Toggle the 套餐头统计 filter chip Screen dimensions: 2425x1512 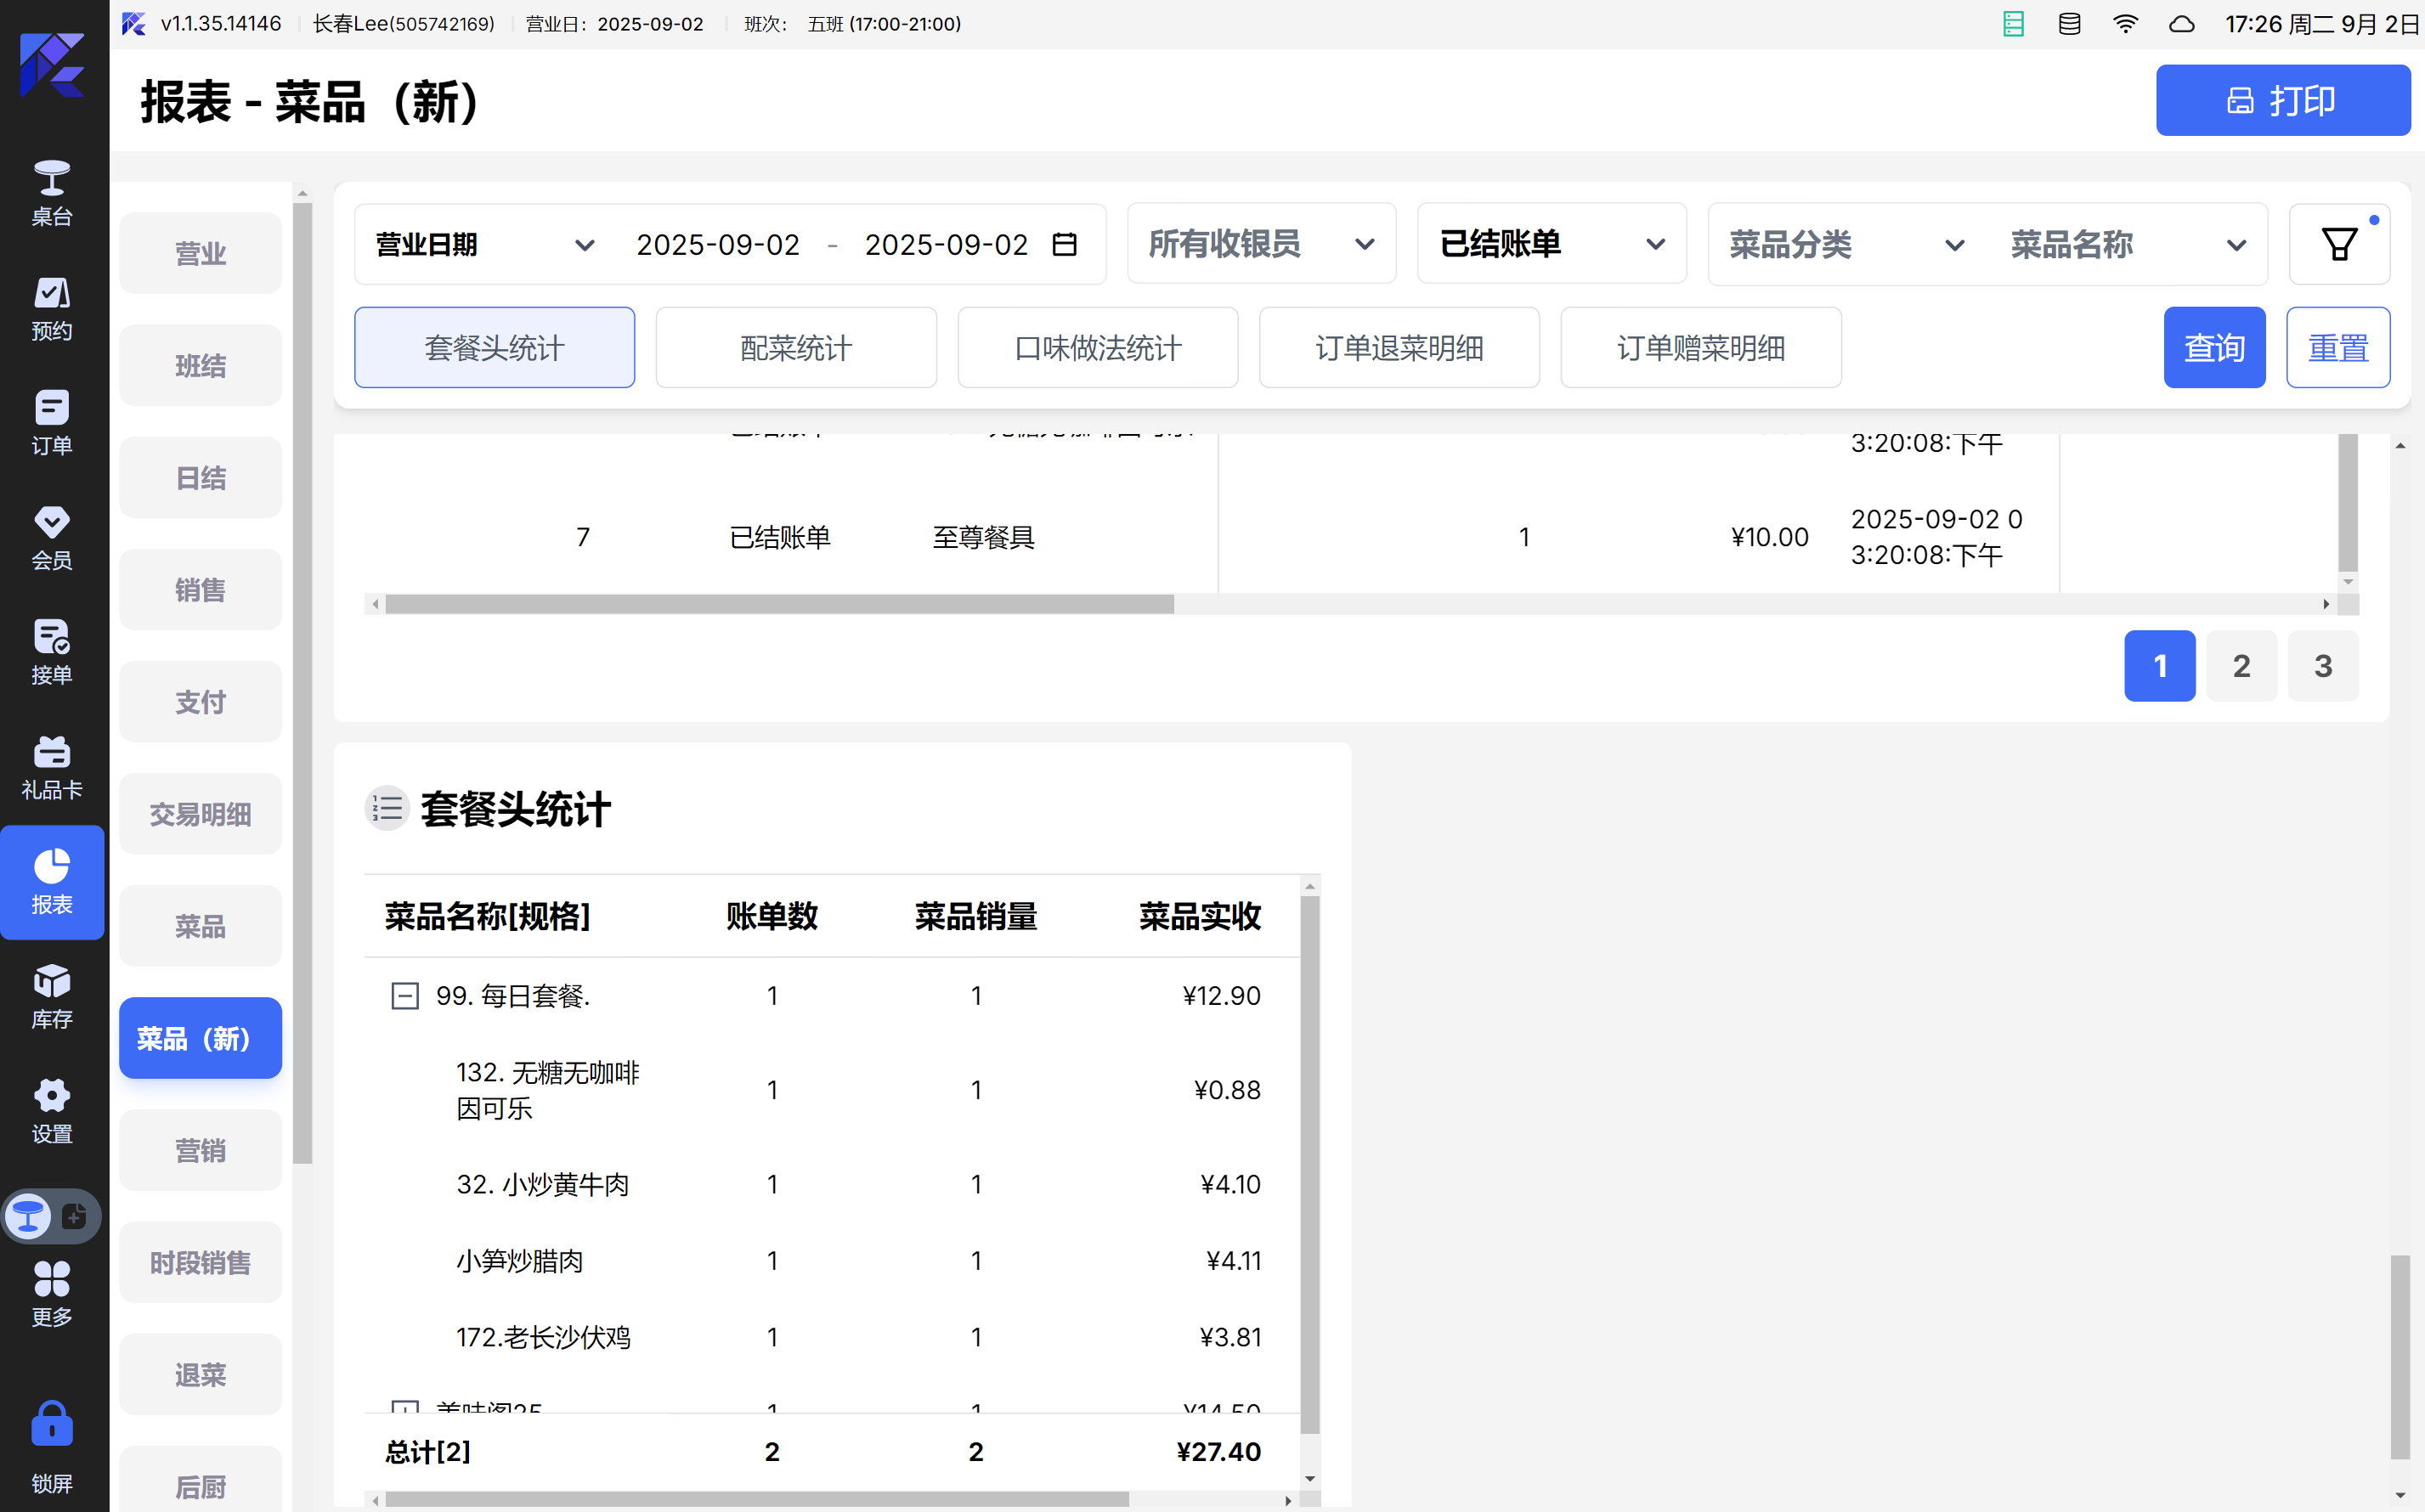(x=494, y=348)
